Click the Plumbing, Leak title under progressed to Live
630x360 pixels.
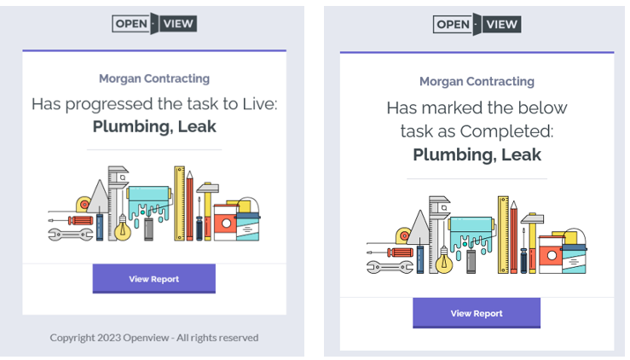153,127
